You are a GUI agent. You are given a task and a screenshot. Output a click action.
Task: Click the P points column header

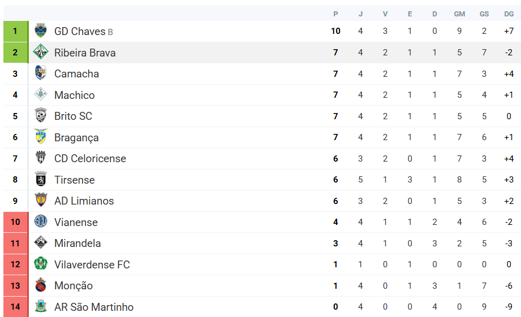pyautogui.click(x=335, y=14)
